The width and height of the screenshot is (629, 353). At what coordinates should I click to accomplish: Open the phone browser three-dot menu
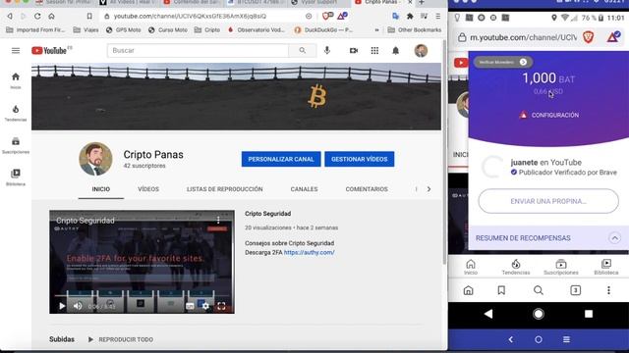point(608,290)
